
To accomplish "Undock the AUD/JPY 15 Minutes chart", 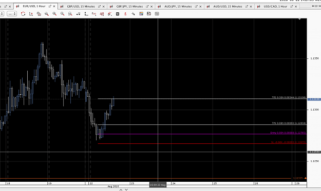I will 196,7.
